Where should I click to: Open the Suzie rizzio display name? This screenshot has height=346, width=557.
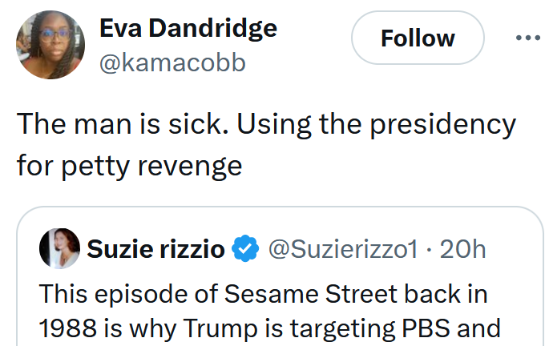point(155,249)
